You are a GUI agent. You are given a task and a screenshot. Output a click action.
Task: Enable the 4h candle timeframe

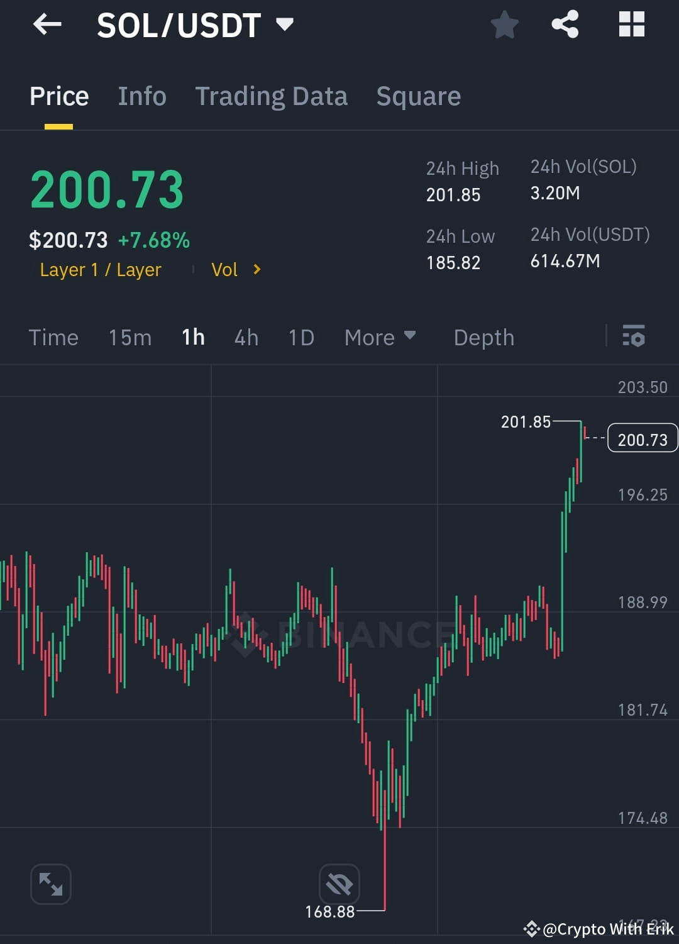[246, 337]
